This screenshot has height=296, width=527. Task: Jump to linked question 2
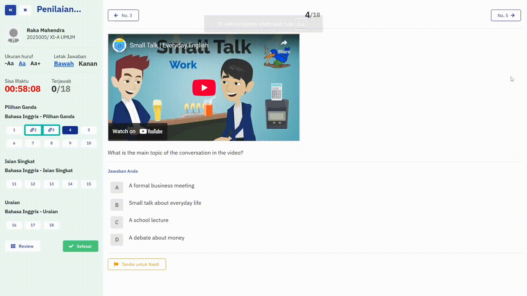[x=33, y=130]
